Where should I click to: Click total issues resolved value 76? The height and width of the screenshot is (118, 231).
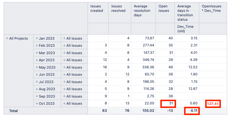click(x=127, y=111)
